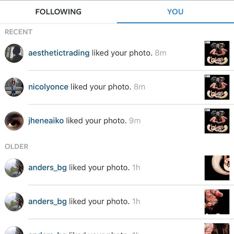The height and width of the screenshot is (234, 234).
Task: Open the jheneaiko username link
Action: (x=46, y=121)
